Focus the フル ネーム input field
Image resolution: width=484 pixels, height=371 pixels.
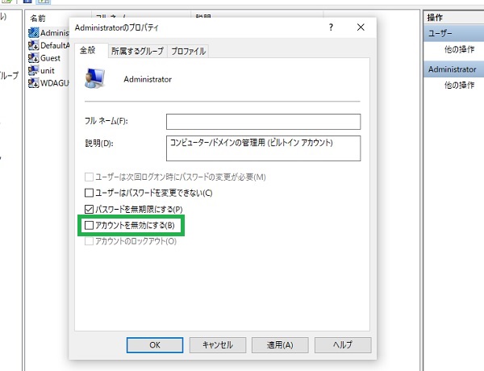[263, 122]
